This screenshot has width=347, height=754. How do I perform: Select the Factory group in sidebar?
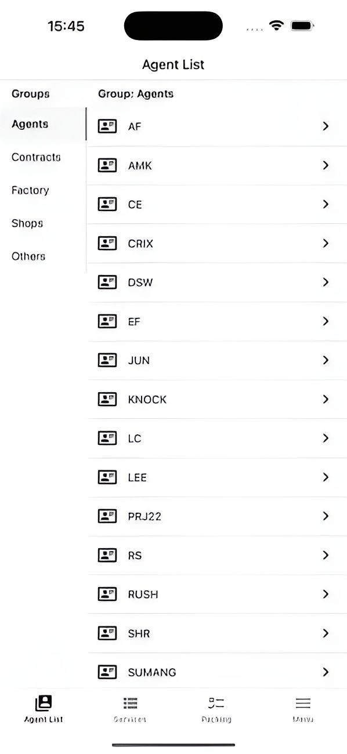pyautogui.click(x=30, y=190)
